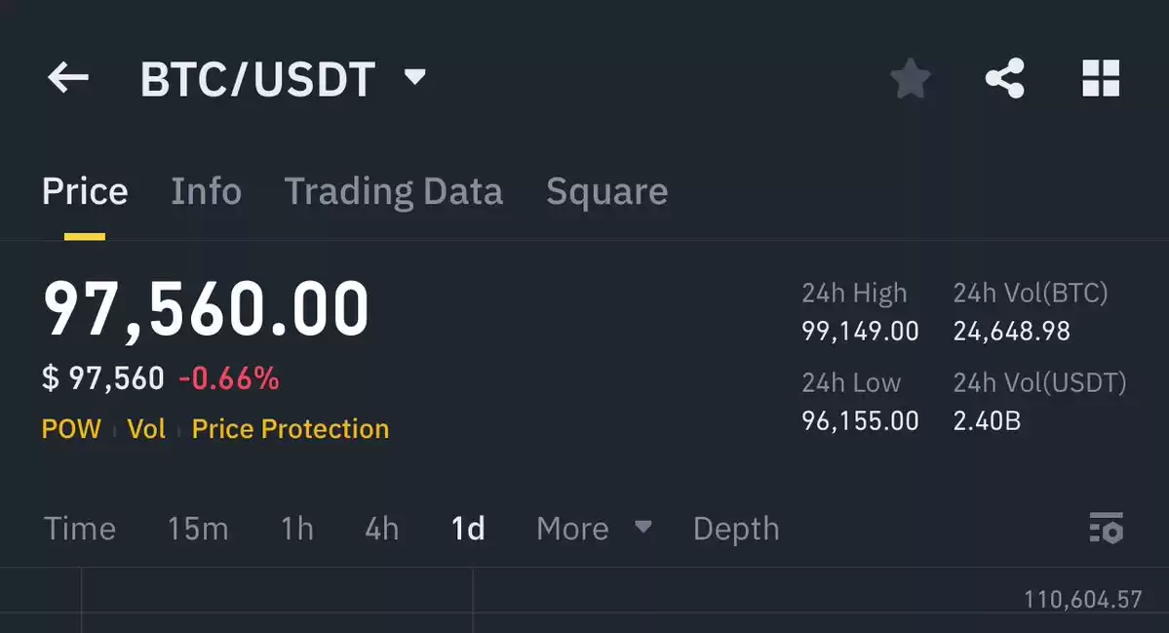
Task: Open chart settings icon beside Depth
Action: 1107,529
